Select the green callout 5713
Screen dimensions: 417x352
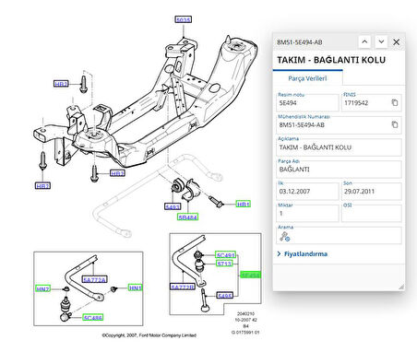[x=224, y=264]
